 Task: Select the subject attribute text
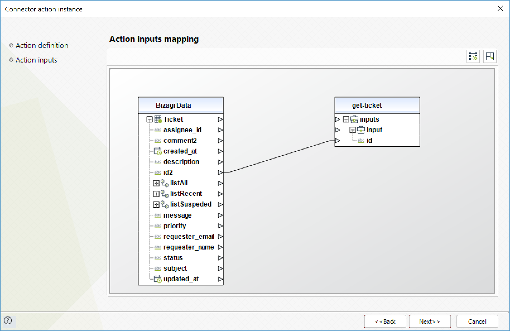coord(175,268)
